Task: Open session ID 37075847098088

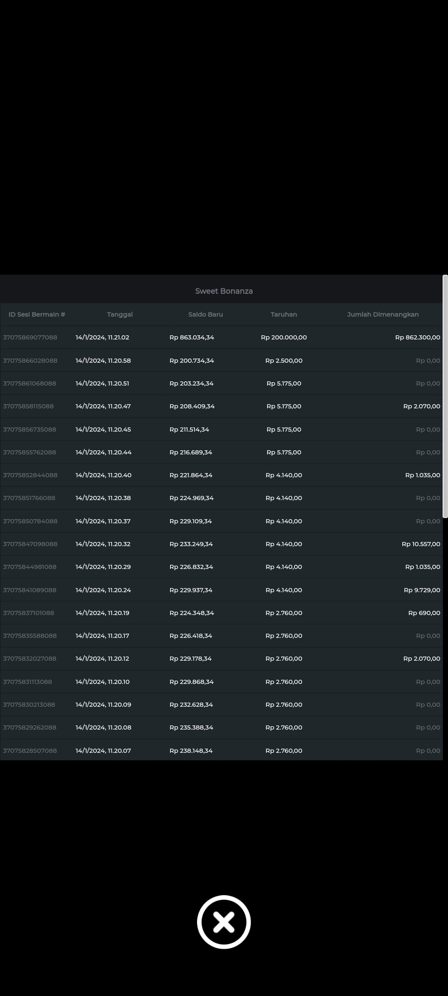Action: (30, 544)
